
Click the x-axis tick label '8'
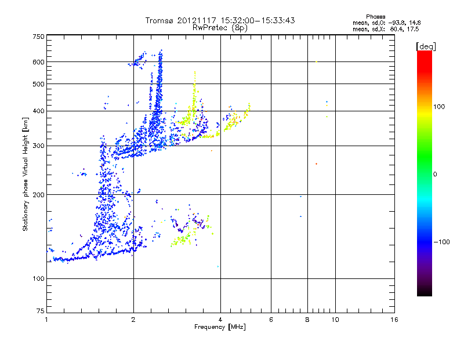(307, 320)
